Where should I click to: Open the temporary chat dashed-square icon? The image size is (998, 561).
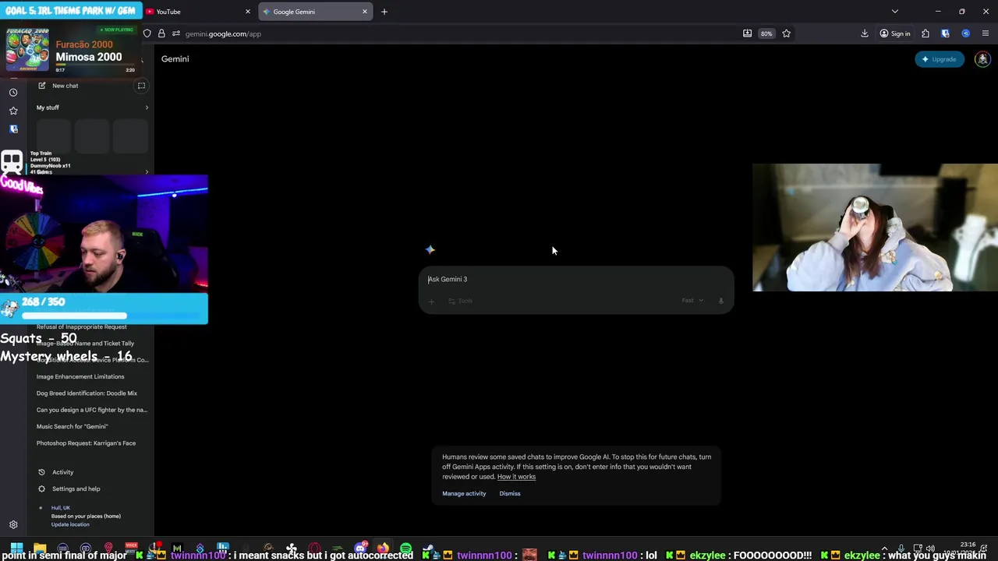click(141, 86)
